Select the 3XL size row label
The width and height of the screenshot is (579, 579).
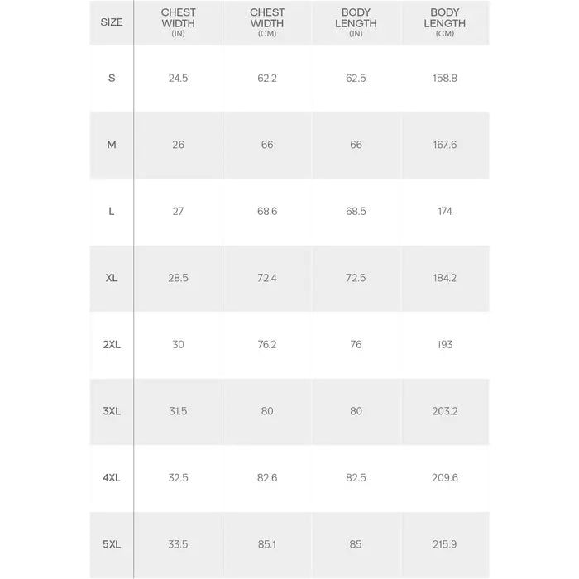click(112, 411)
